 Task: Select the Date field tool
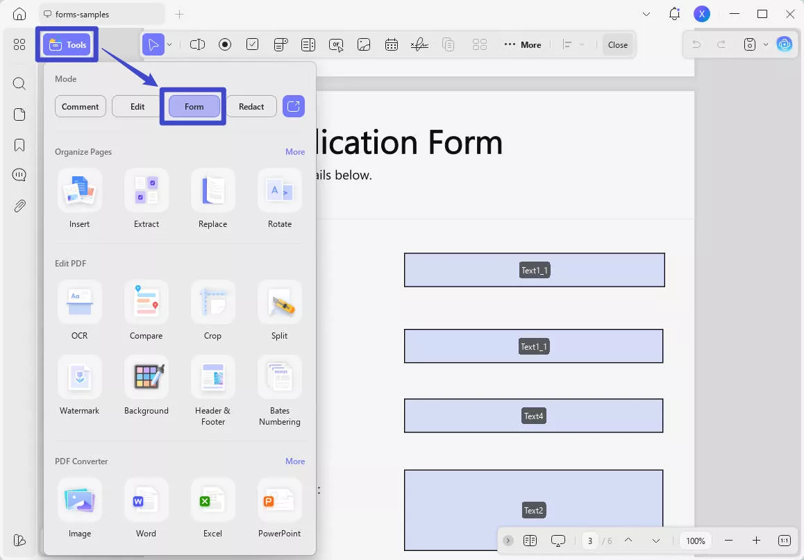392,44
